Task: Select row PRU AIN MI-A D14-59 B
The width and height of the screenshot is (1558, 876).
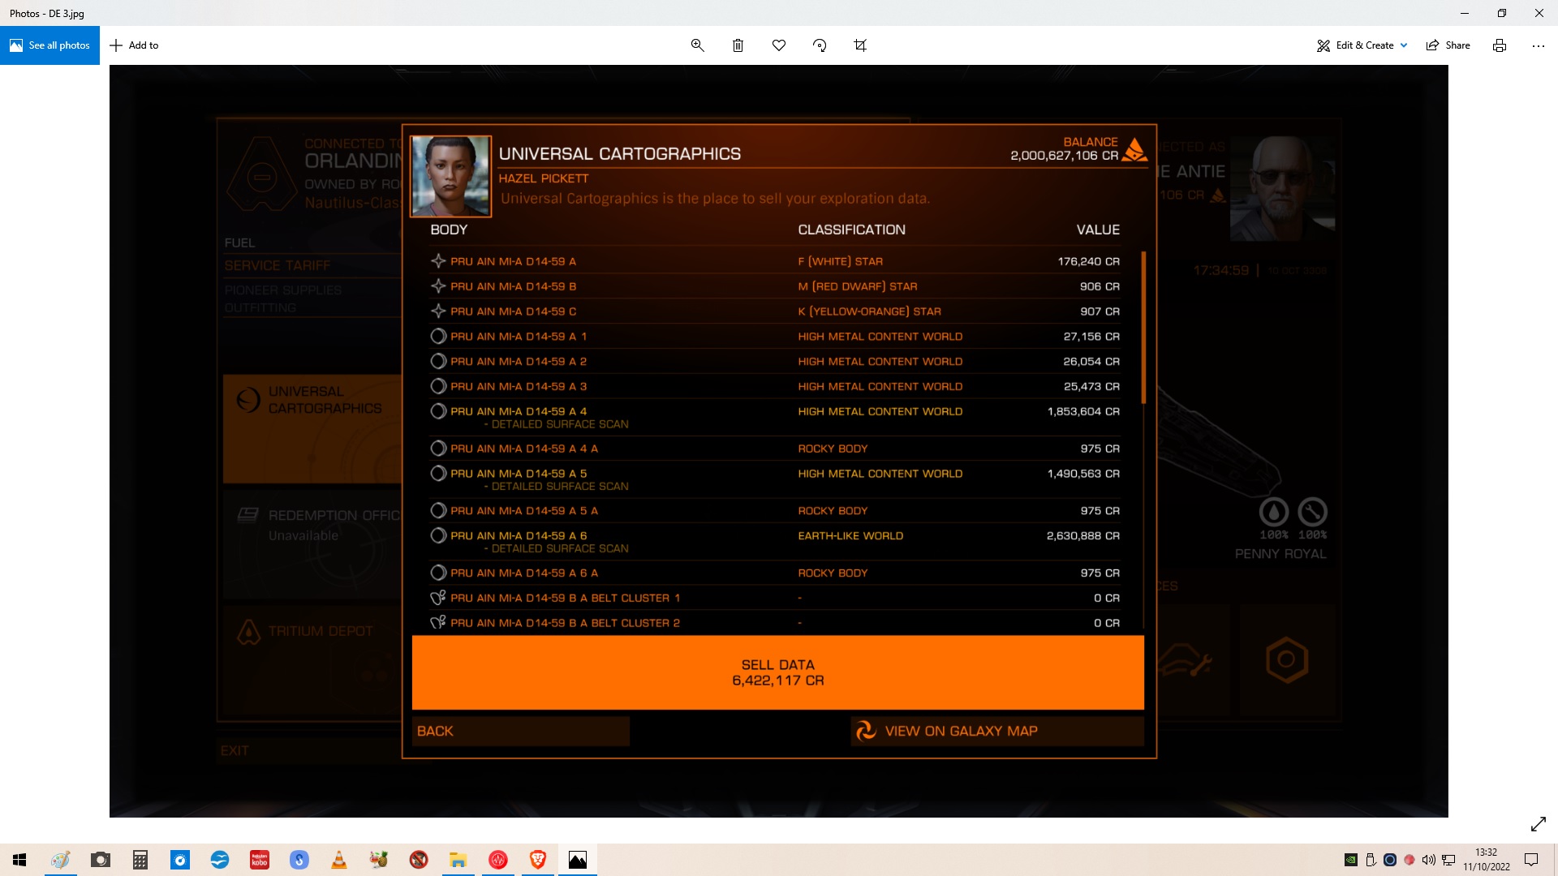Action: [775, 286]
